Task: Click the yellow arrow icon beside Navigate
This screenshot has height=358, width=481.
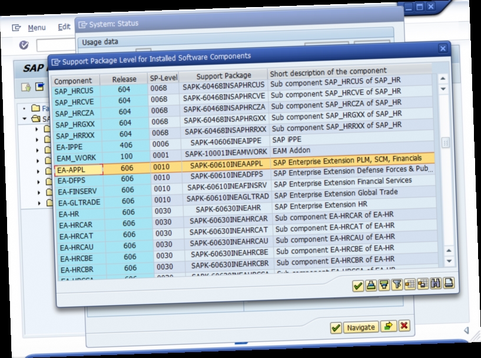Action: (x=389, y=326)
